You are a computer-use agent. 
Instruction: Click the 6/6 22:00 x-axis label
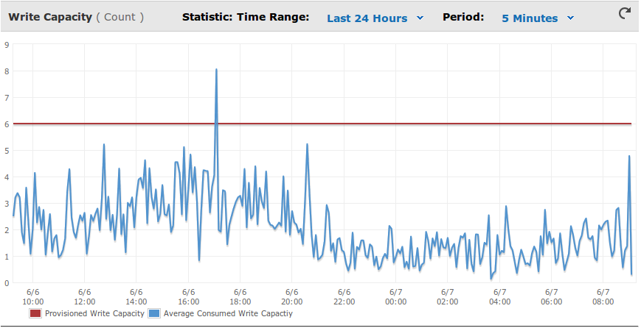[x=344, y=297]
